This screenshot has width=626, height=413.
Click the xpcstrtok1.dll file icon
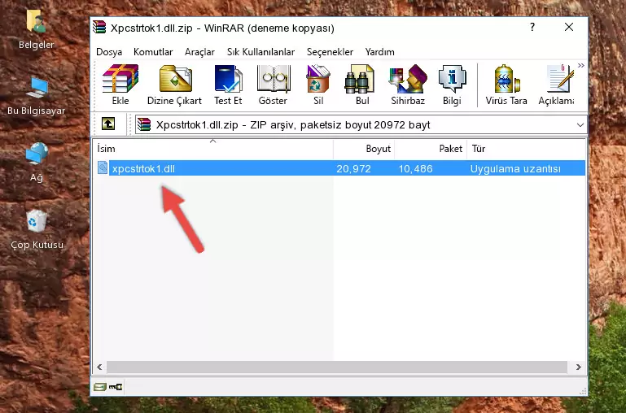pyautogui.click(x=103, y=167)
